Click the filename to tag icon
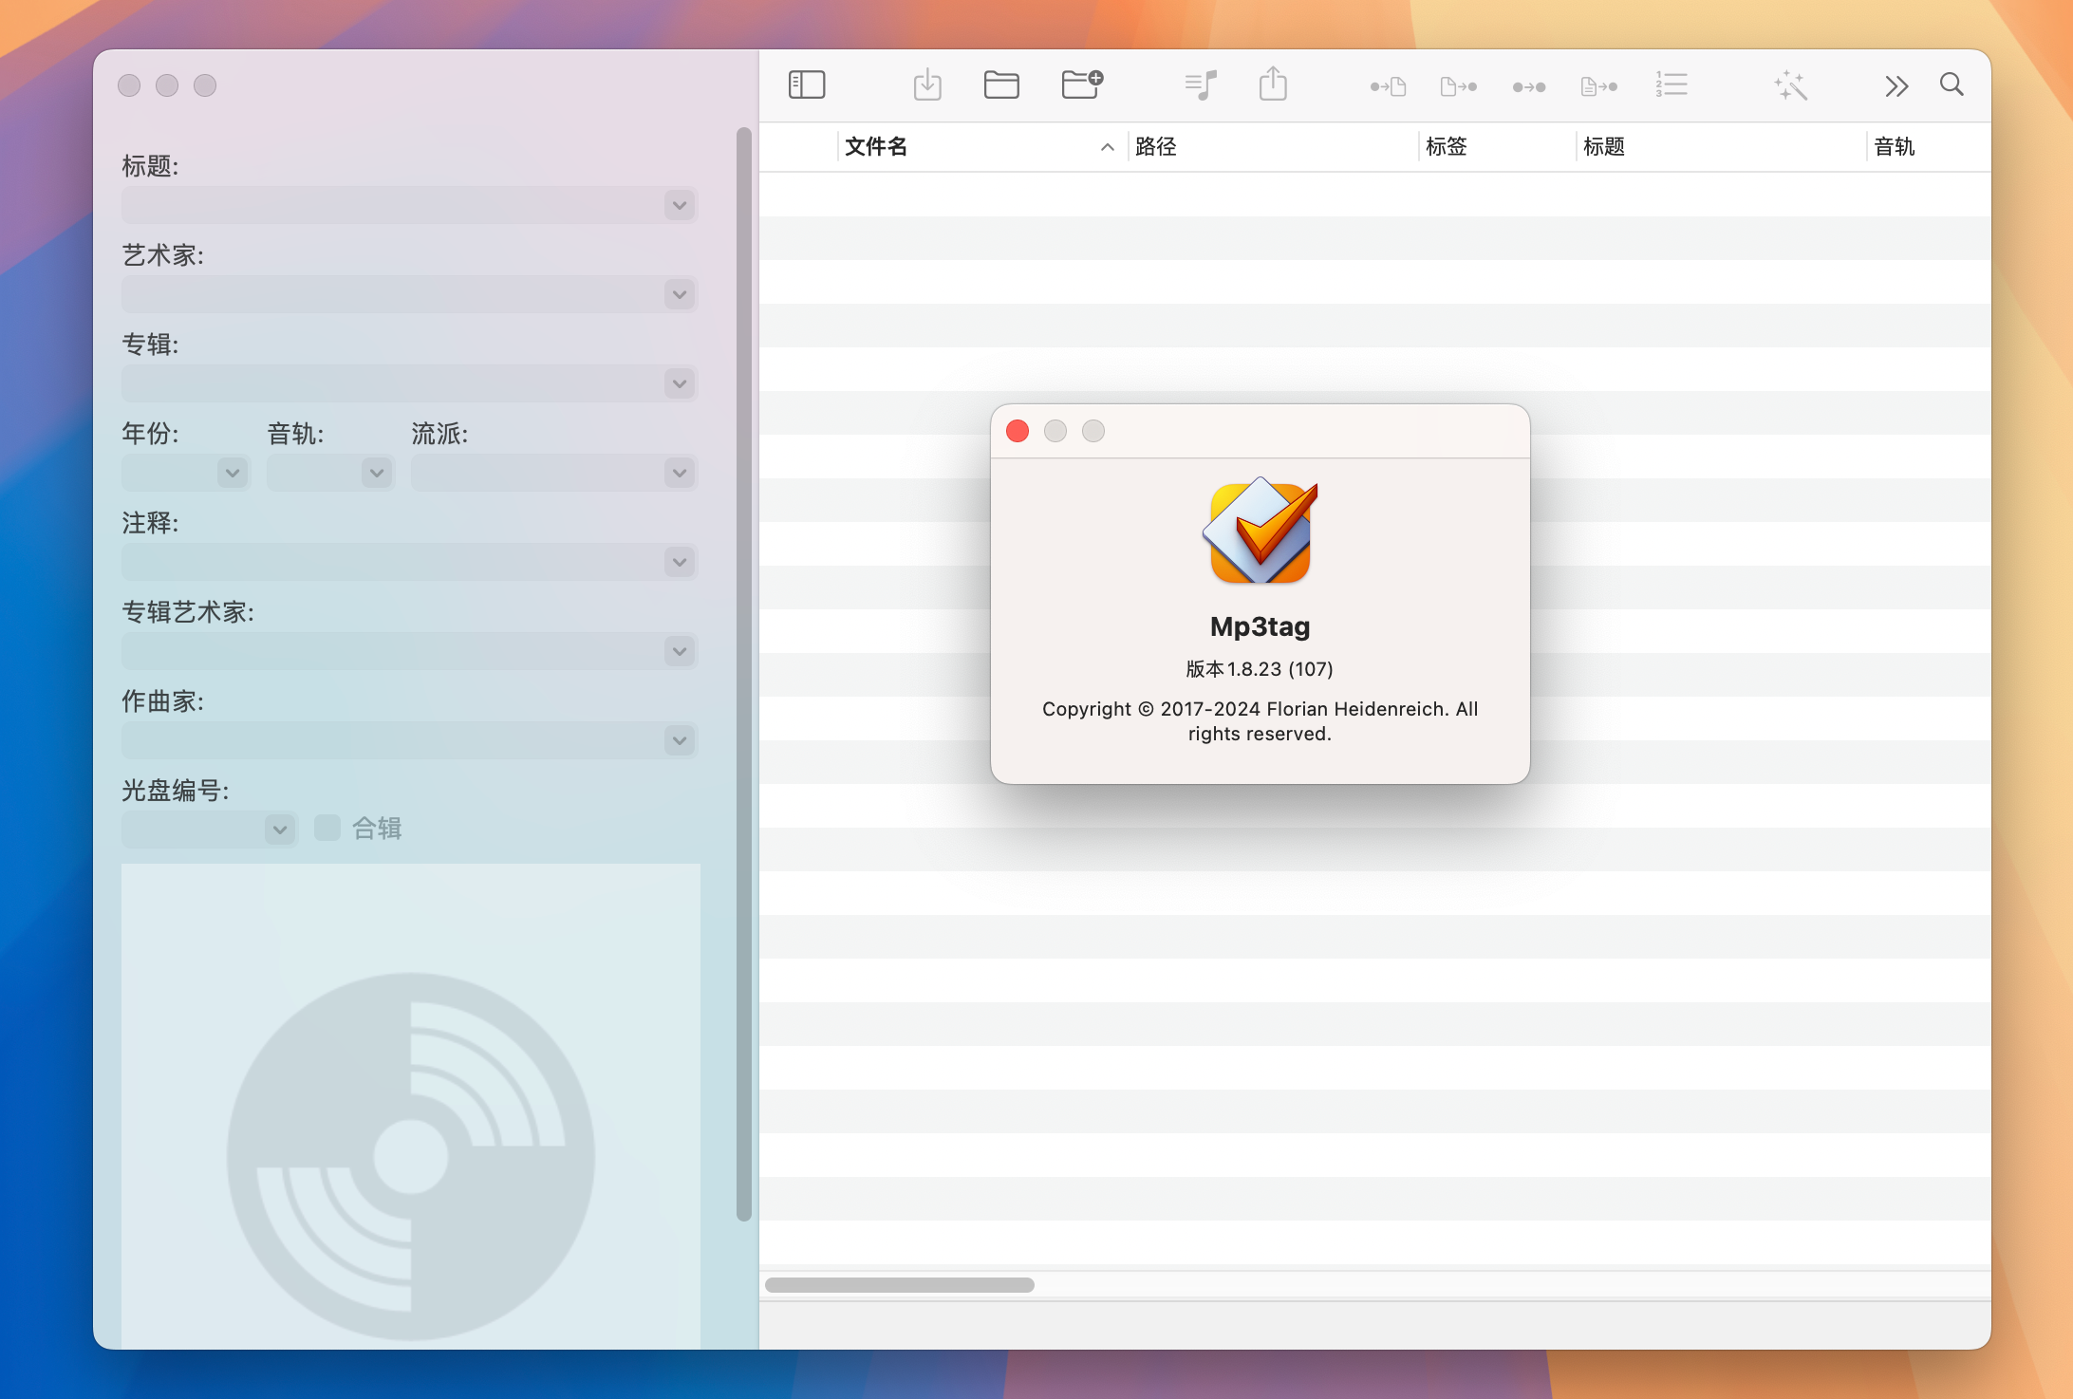 1459,86
